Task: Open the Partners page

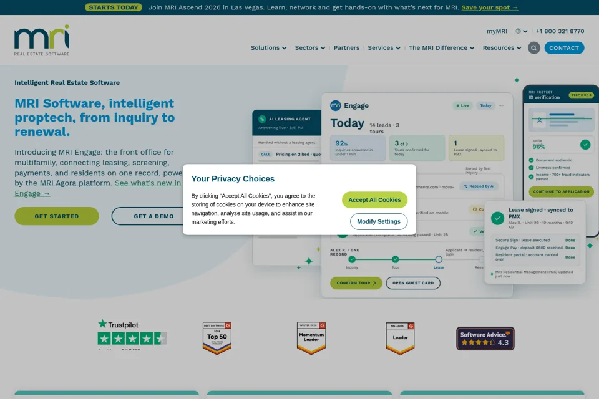Action: (346, 48)
